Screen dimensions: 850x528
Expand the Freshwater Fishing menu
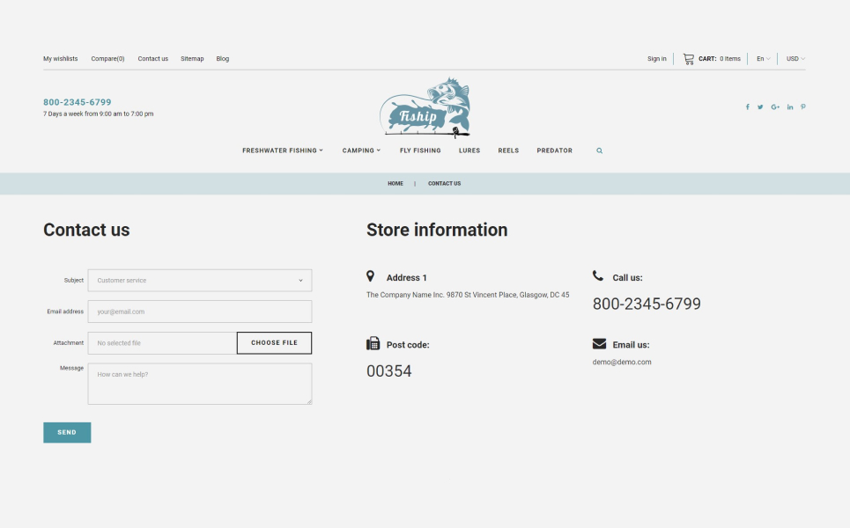coord(282,150)
